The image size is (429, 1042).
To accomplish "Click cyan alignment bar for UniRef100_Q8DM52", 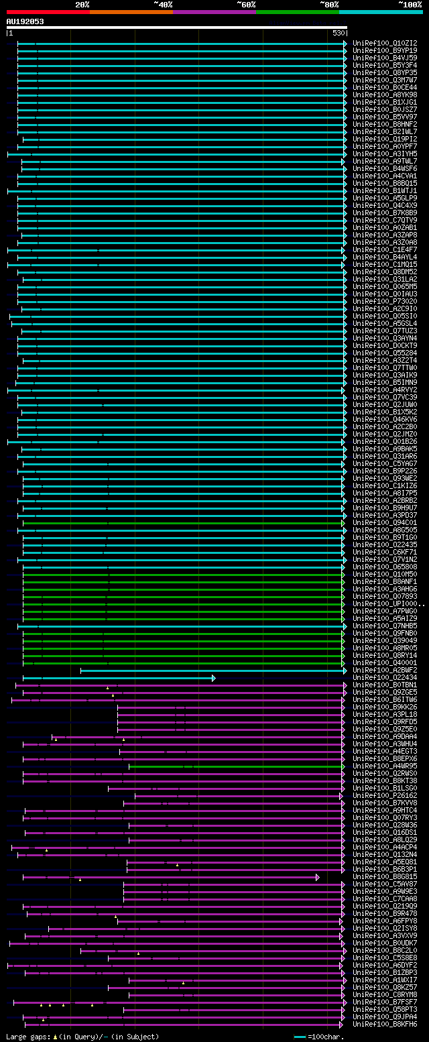I will point(181,272).
